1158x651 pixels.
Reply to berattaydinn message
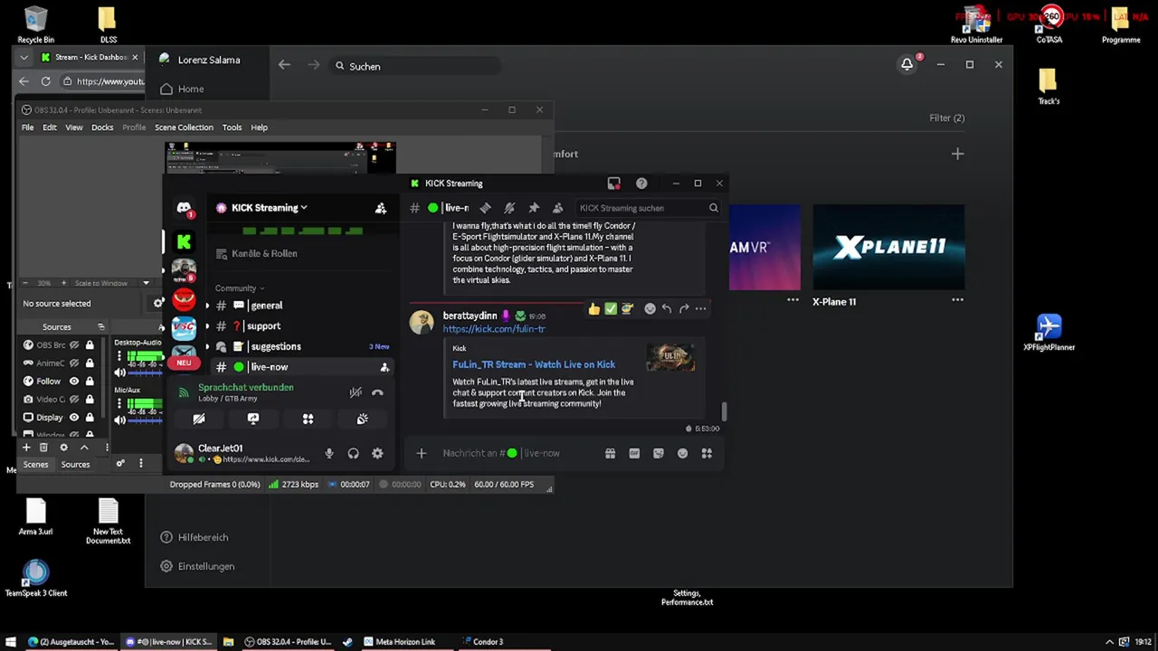click(667, 309)
